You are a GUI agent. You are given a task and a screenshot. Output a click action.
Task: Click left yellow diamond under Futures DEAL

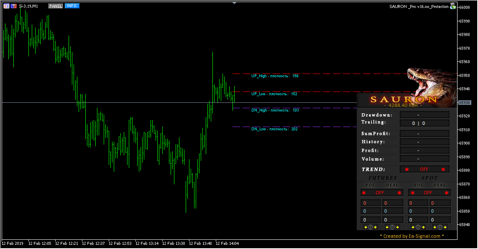[x=387, y=227]
